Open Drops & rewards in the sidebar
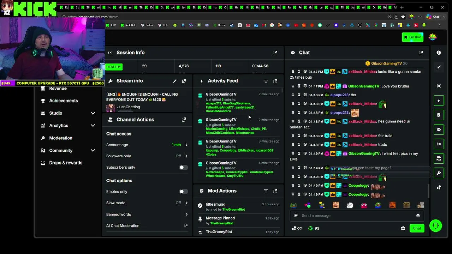 click(x=61, y=163)
